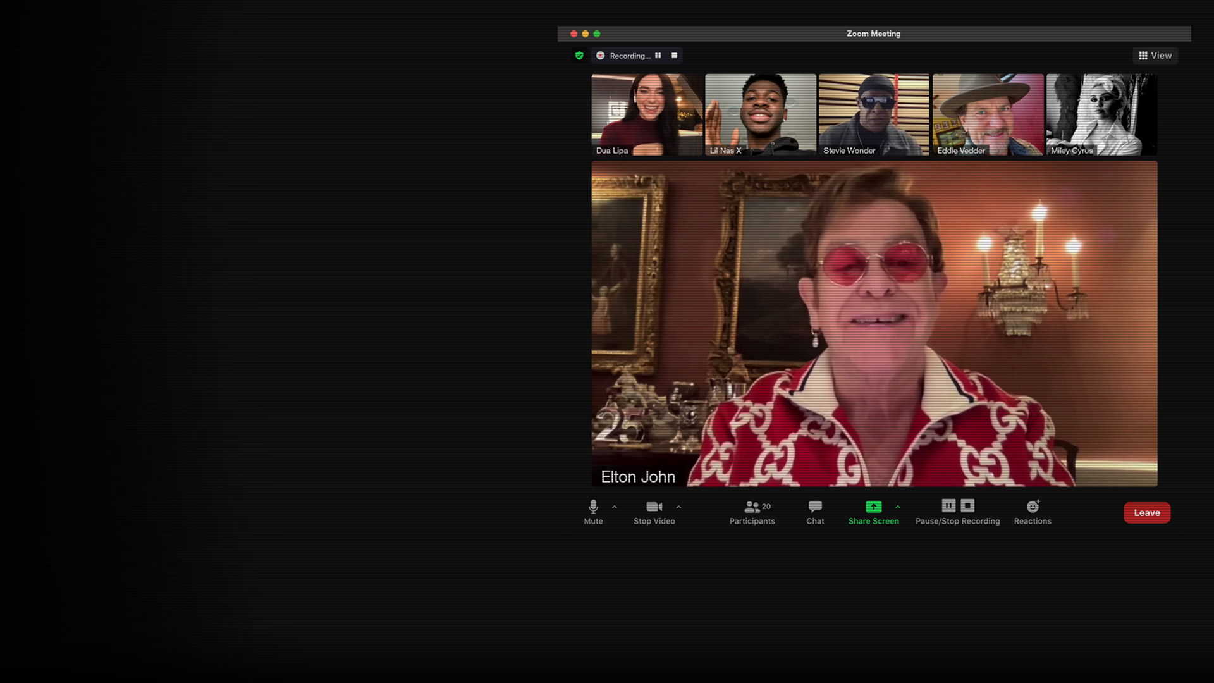Viewport: 1214px width, 683px height.
Task: Select Eddie Vedder's video thumbnail
Action: [x=988, y=114]
